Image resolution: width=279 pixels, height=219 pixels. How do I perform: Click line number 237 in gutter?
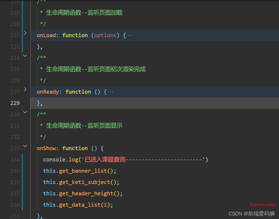[x=15, y=193]
